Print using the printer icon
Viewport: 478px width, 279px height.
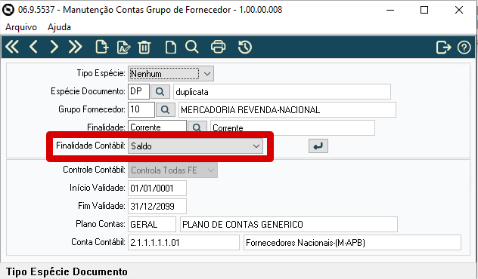click(219, 47)
